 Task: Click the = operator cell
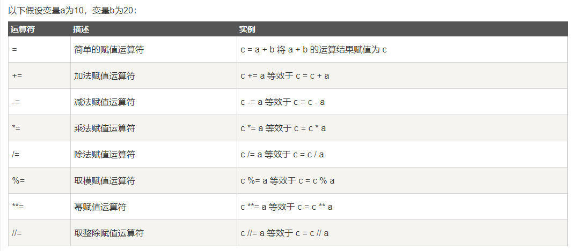(x=14, y=50)
